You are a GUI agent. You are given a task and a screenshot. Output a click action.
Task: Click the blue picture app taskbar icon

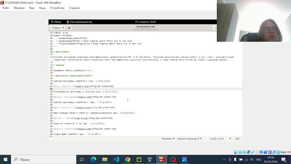pyautogui.click(x=184, y=159)
